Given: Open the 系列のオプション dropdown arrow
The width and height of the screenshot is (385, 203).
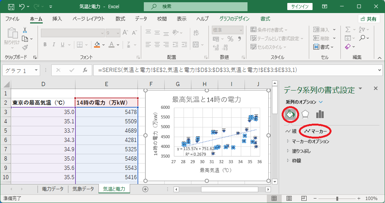Looking at the screenshot, I should coord(321,102).
